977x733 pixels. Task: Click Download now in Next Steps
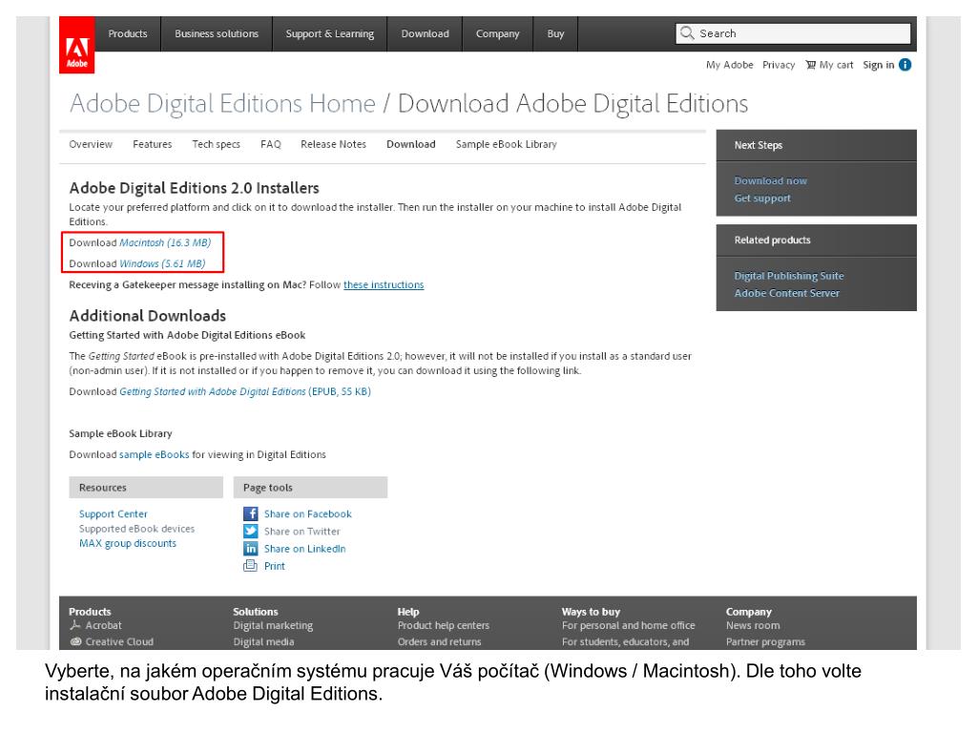click(770, 180)
